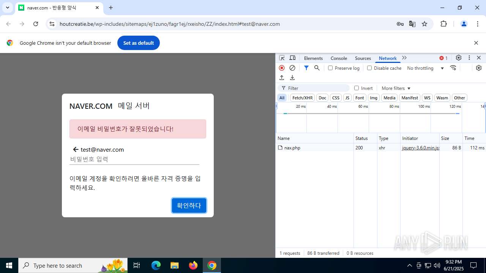Show hidden system tray icons
The width and height of the screenshot is (486, 273).
409,265
